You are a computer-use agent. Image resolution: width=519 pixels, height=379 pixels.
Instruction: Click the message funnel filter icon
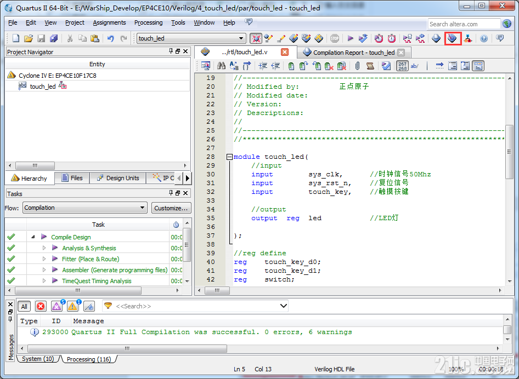tap(108, 306)
